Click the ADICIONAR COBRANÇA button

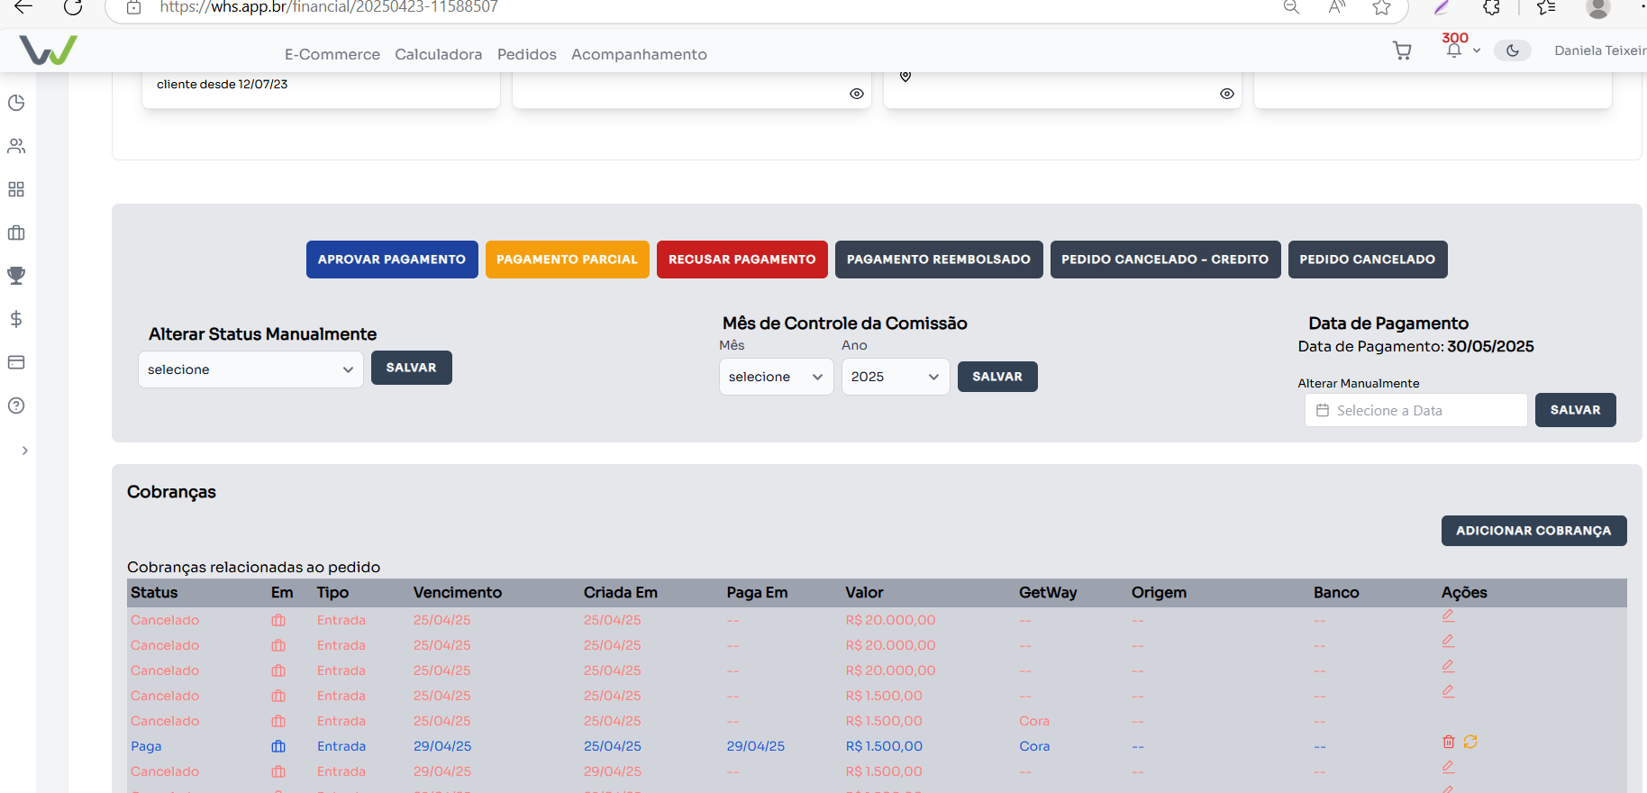[1533, 531]
